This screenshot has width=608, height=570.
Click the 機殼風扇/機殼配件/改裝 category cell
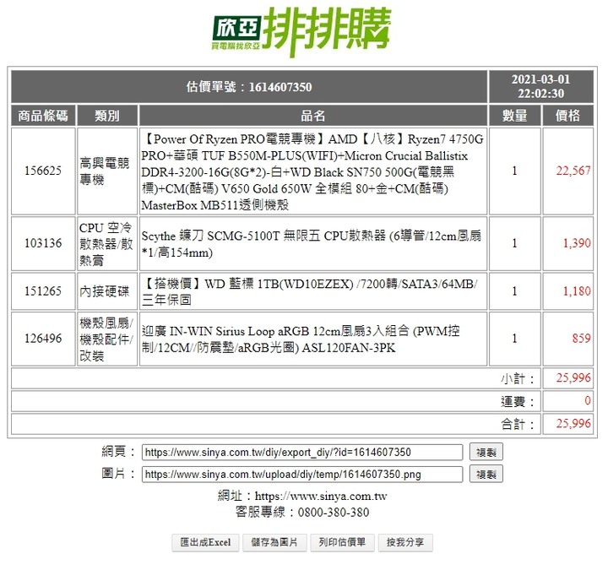tap(107, 339)
